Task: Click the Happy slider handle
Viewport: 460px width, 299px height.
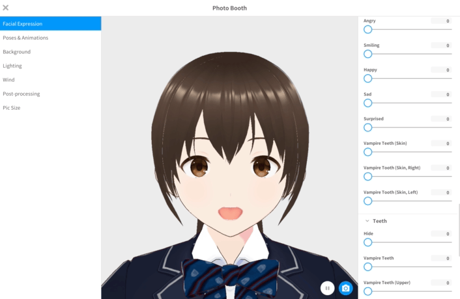Action: (x=367, y=79)
